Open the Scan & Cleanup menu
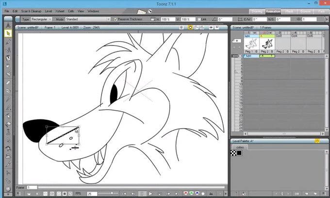The height and width of the screenshot is (198, 330). pos(31,11)
